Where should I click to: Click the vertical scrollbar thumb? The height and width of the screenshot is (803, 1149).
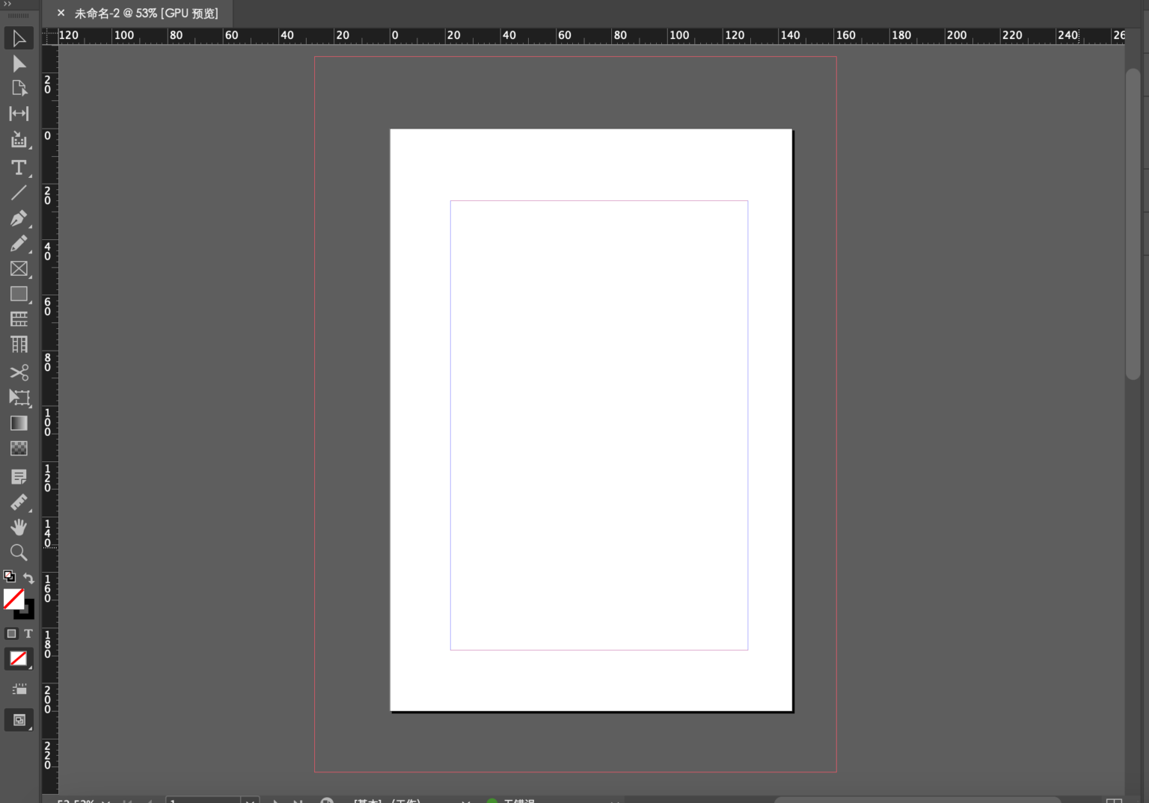1133,224
